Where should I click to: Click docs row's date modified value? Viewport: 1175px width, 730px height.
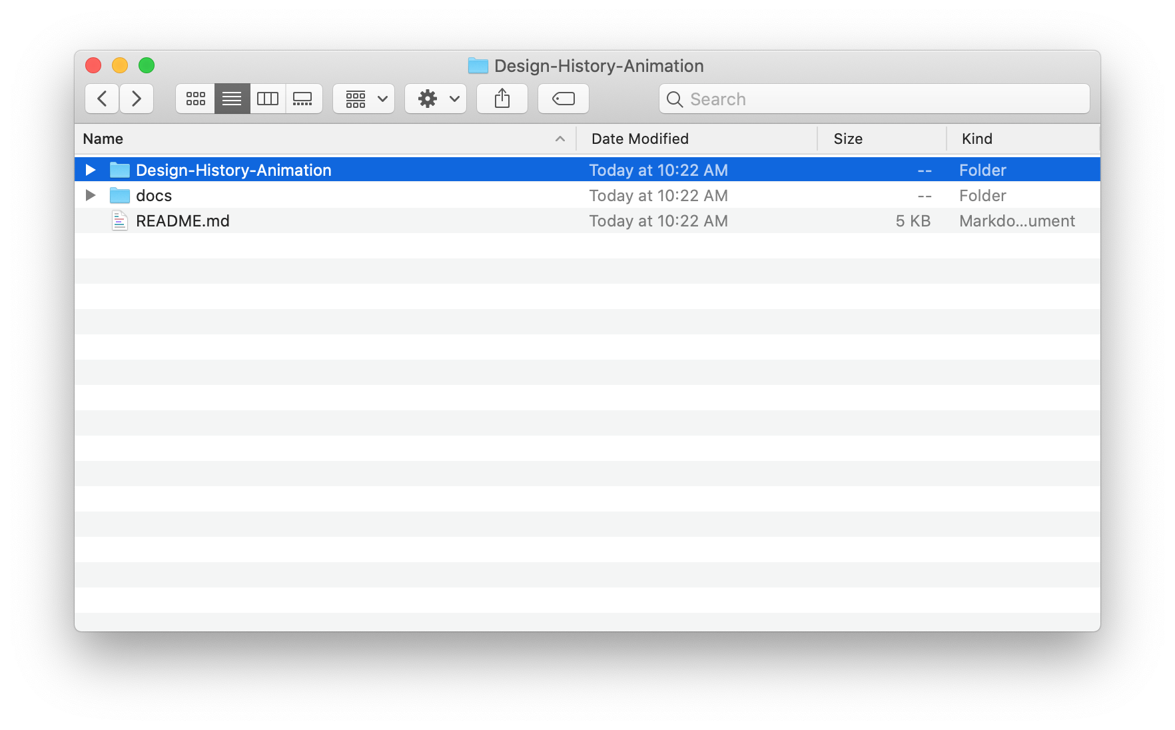click(x=658, y=195)
